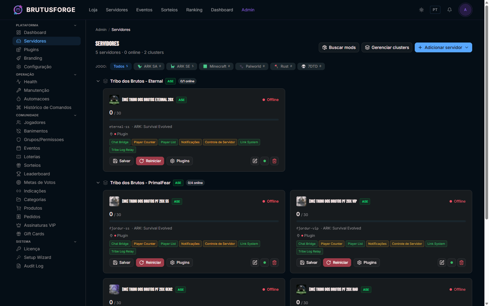Click the Buscar mods button

click(339, 47)
